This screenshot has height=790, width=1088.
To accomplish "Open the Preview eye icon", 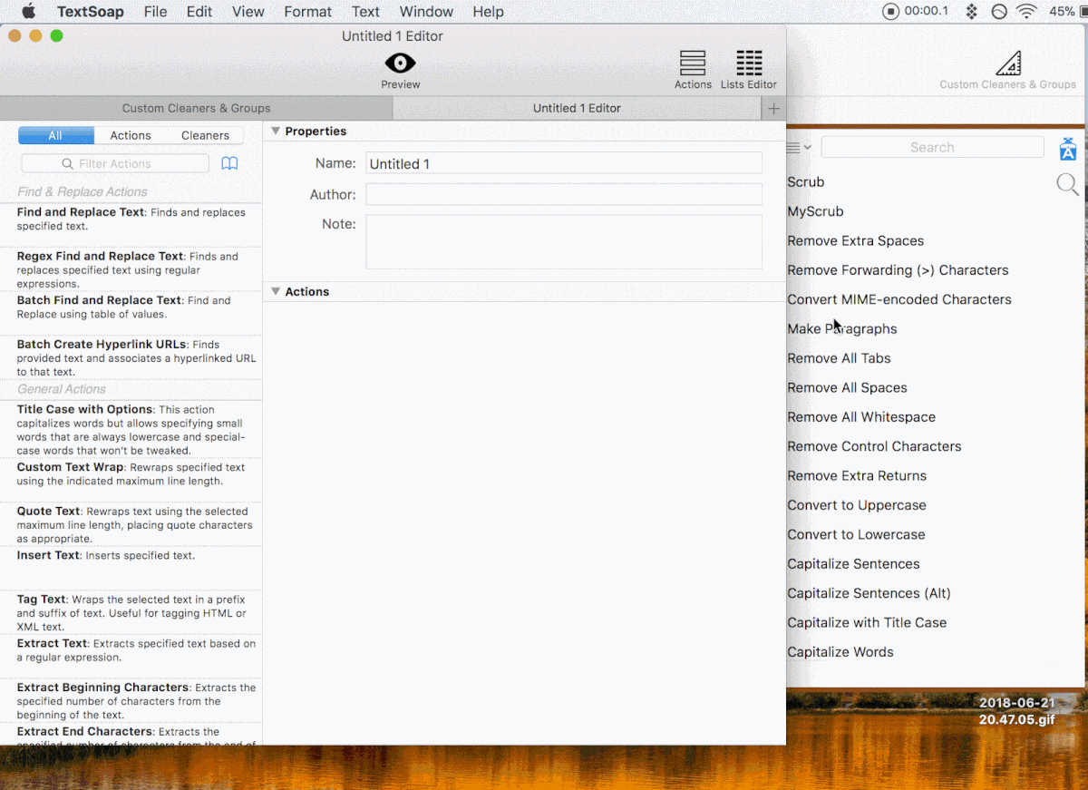I will click(400, 63).
